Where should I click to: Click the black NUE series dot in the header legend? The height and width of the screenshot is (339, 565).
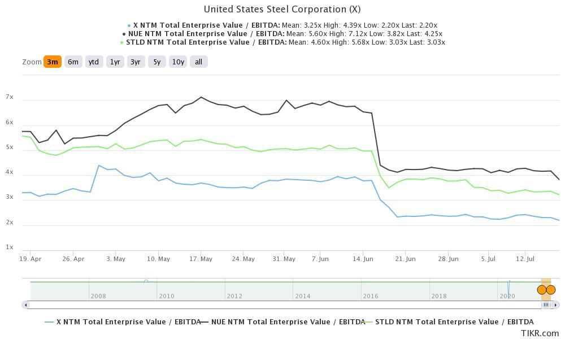point(124,33)
